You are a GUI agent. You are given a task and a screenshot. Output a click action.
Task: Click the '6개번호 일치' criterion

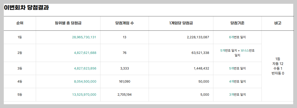pyautogui.click(x=237, y=37)
